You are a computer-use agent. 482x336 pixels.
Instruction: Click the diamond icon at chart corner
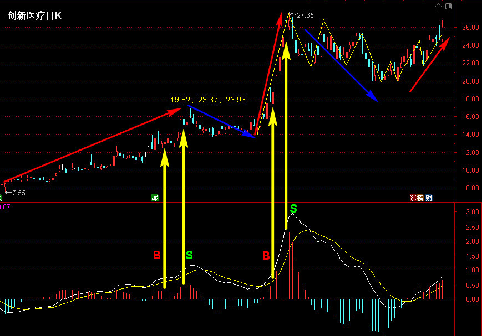438,6
